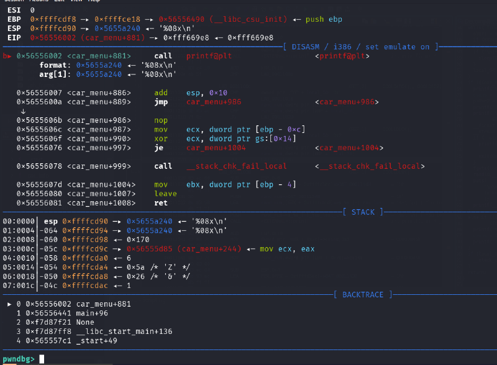Viewport: 497px width, 365px height.
Task: Select the EIP register value
Action: [x=48, y=37]
